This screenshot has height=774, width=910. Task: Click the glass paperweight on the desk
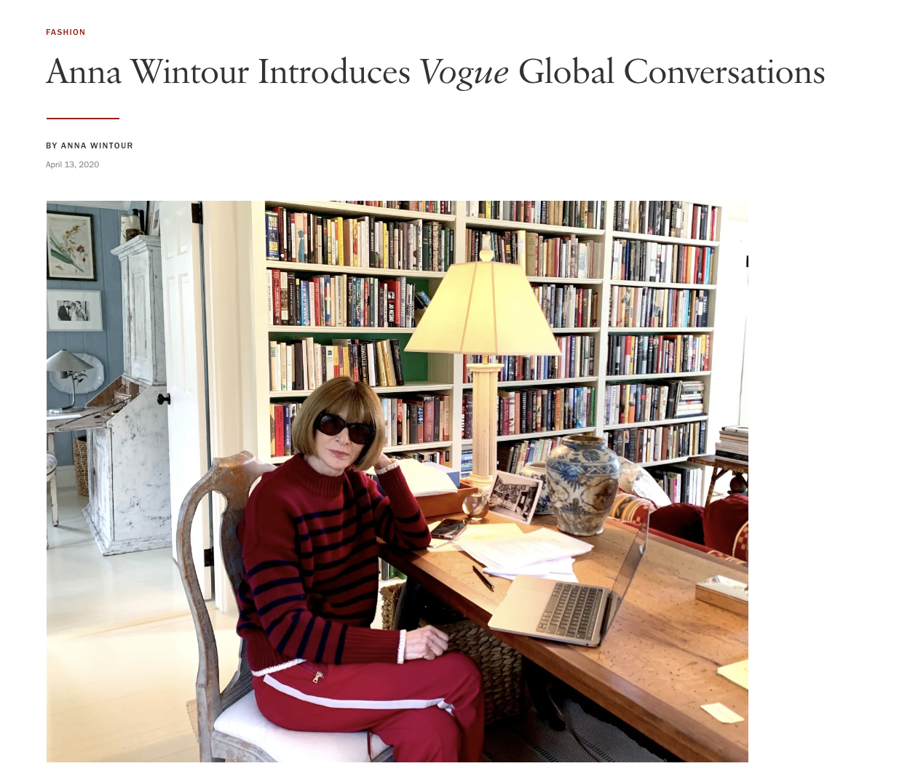click(475, 506)
